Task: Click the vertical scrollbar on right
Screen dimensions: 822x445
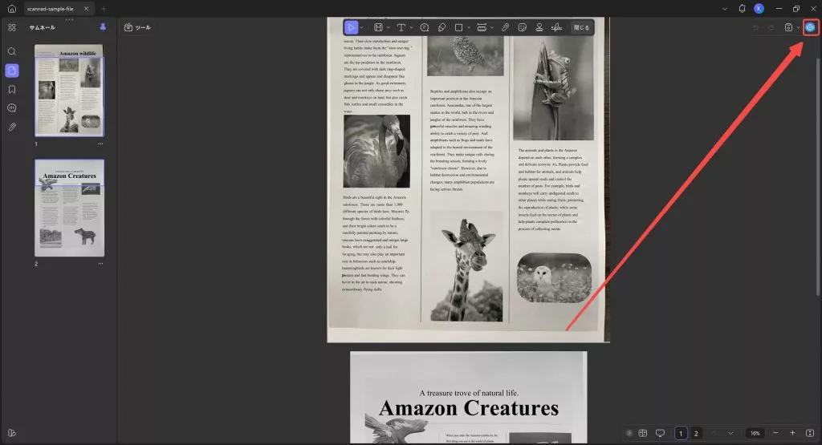Action: click(818, 176)
